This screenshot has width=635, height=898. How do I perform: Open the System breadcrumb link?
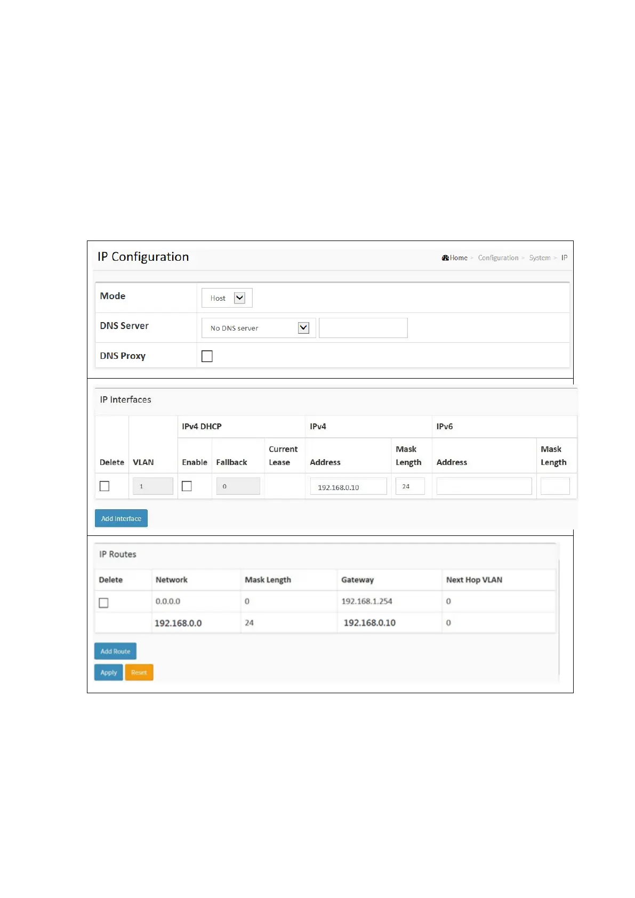[x=540, y=258]
